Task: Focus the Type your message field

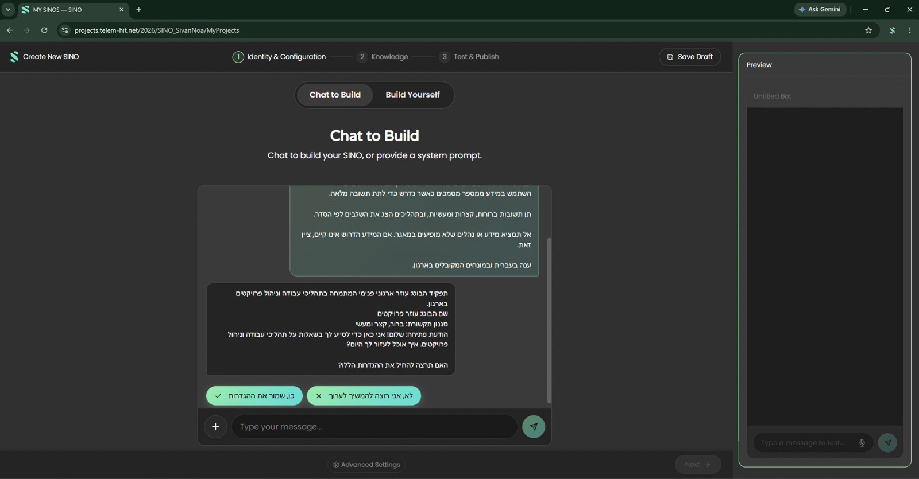Action: pos(374,427)
